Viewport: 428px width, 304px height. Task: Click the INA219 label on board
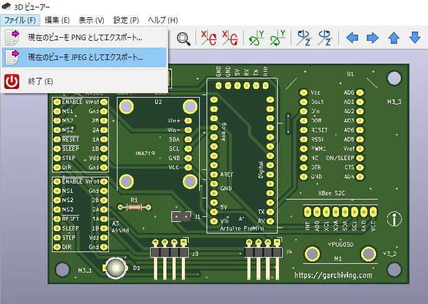click(145, 153)
